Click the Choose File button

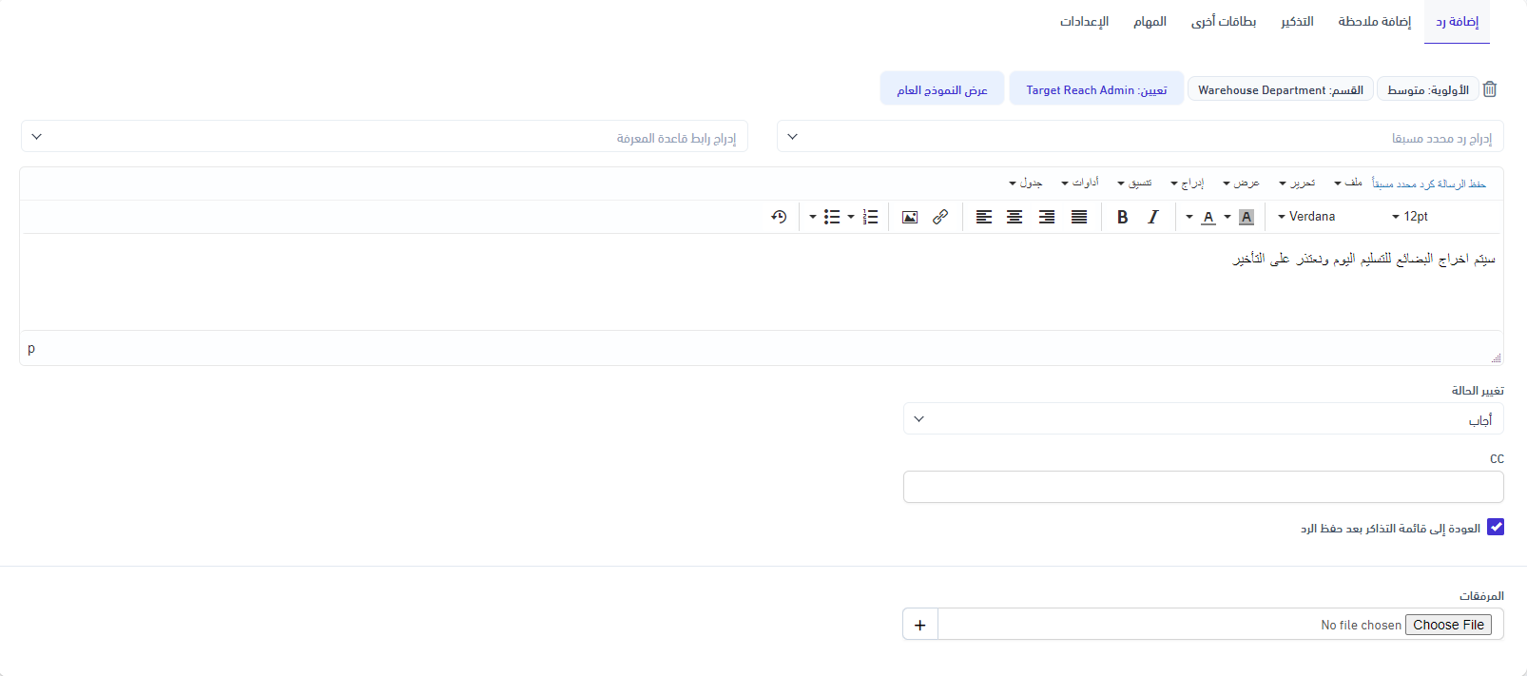click(x=1448, y=625)
